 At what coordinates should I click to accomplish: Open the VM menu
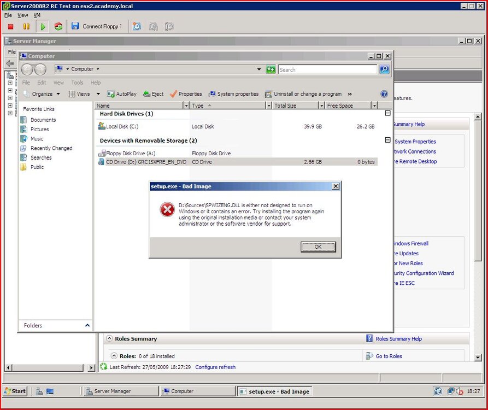click(x=37, y=15)
